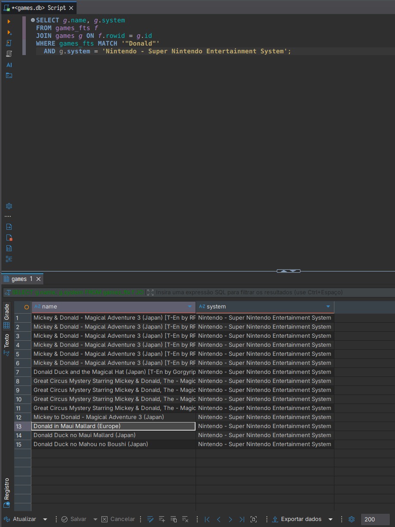Collapse the SELECT statement fold marker
Viewport: 395px width, 527px height.
[33, 20]
